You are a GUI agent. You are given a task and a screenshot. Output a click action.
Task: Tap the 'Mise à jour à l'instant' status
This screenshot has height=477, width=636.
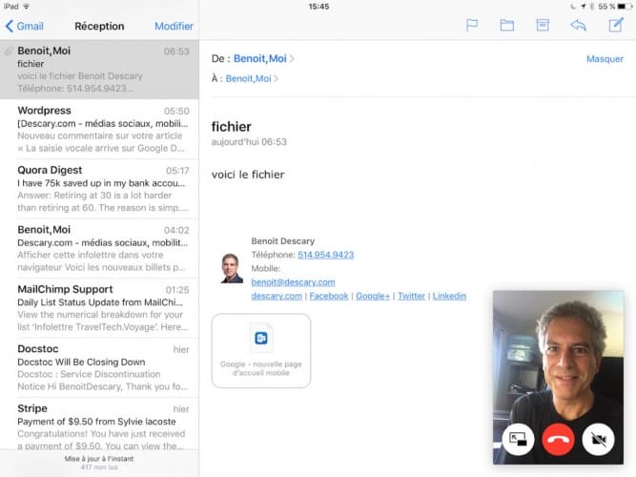(99, 459)
